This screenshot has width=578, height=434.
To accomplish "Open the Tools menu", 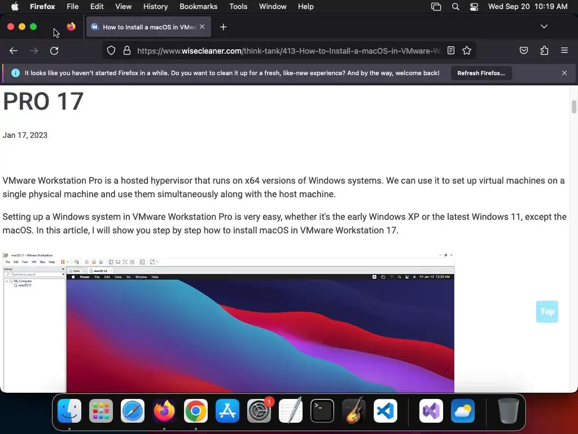I will [x=238, y=6].
